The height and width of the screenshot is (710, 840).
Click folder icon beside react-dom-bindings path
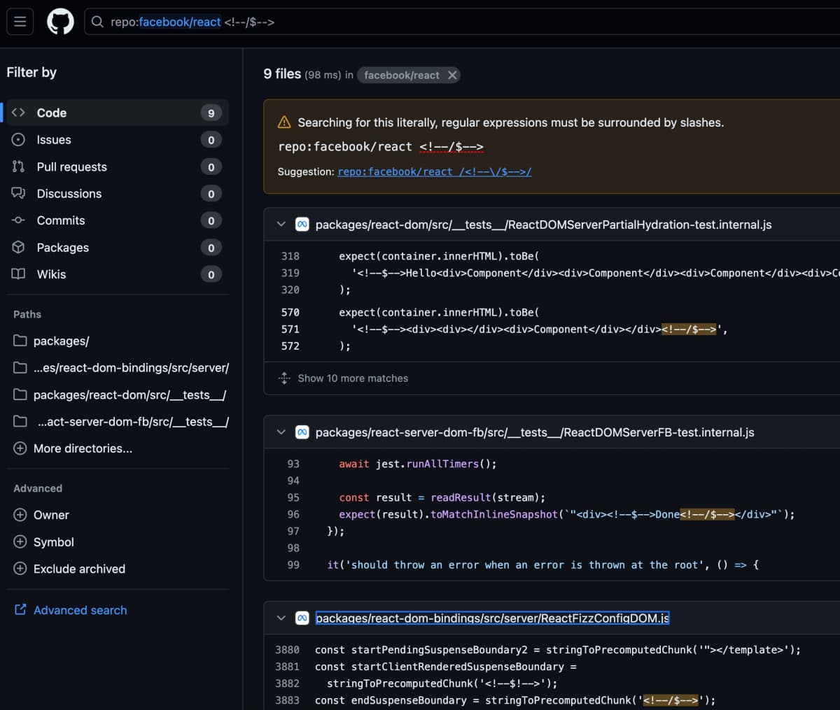tap(20, 368)
